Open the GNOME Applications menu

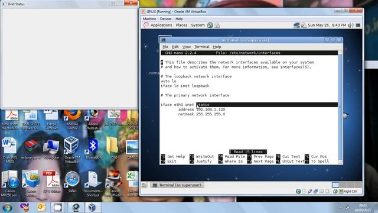[161, 25]
